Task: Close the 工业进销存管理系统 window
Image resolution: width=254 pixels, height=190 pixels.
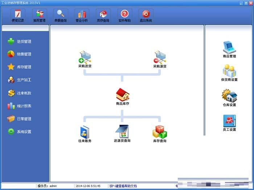Action: tap(251, 3)
